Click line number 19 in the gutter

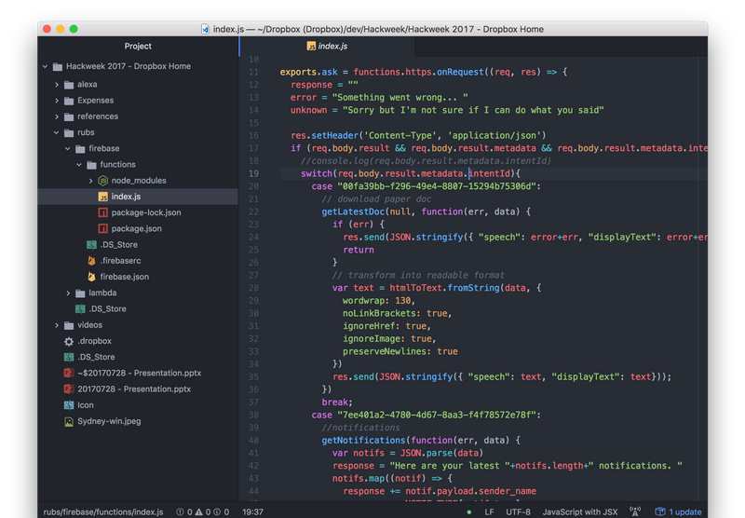253,174
